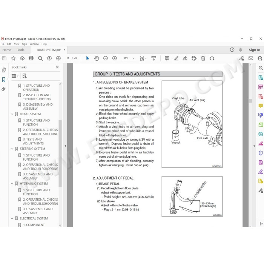Open the sign document tool
The width and height of the screenshot is (264, 264).
coord(185,58)
